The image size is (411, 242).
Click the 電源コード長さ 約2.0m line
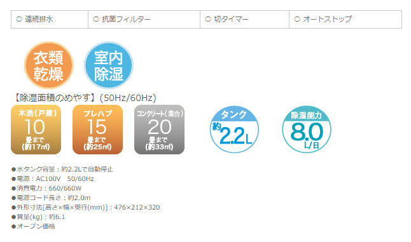tap(51, 198)
